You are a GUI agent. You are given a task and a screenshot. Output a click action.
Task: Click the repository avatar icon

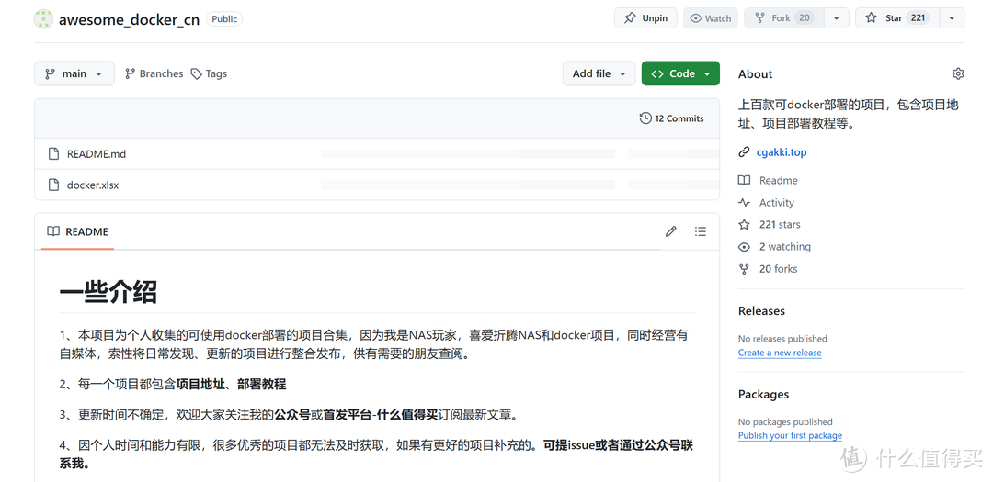coord(43,19)
